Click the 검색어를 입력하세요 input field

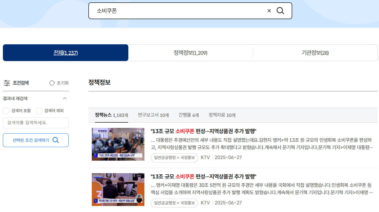click(36, 123)
